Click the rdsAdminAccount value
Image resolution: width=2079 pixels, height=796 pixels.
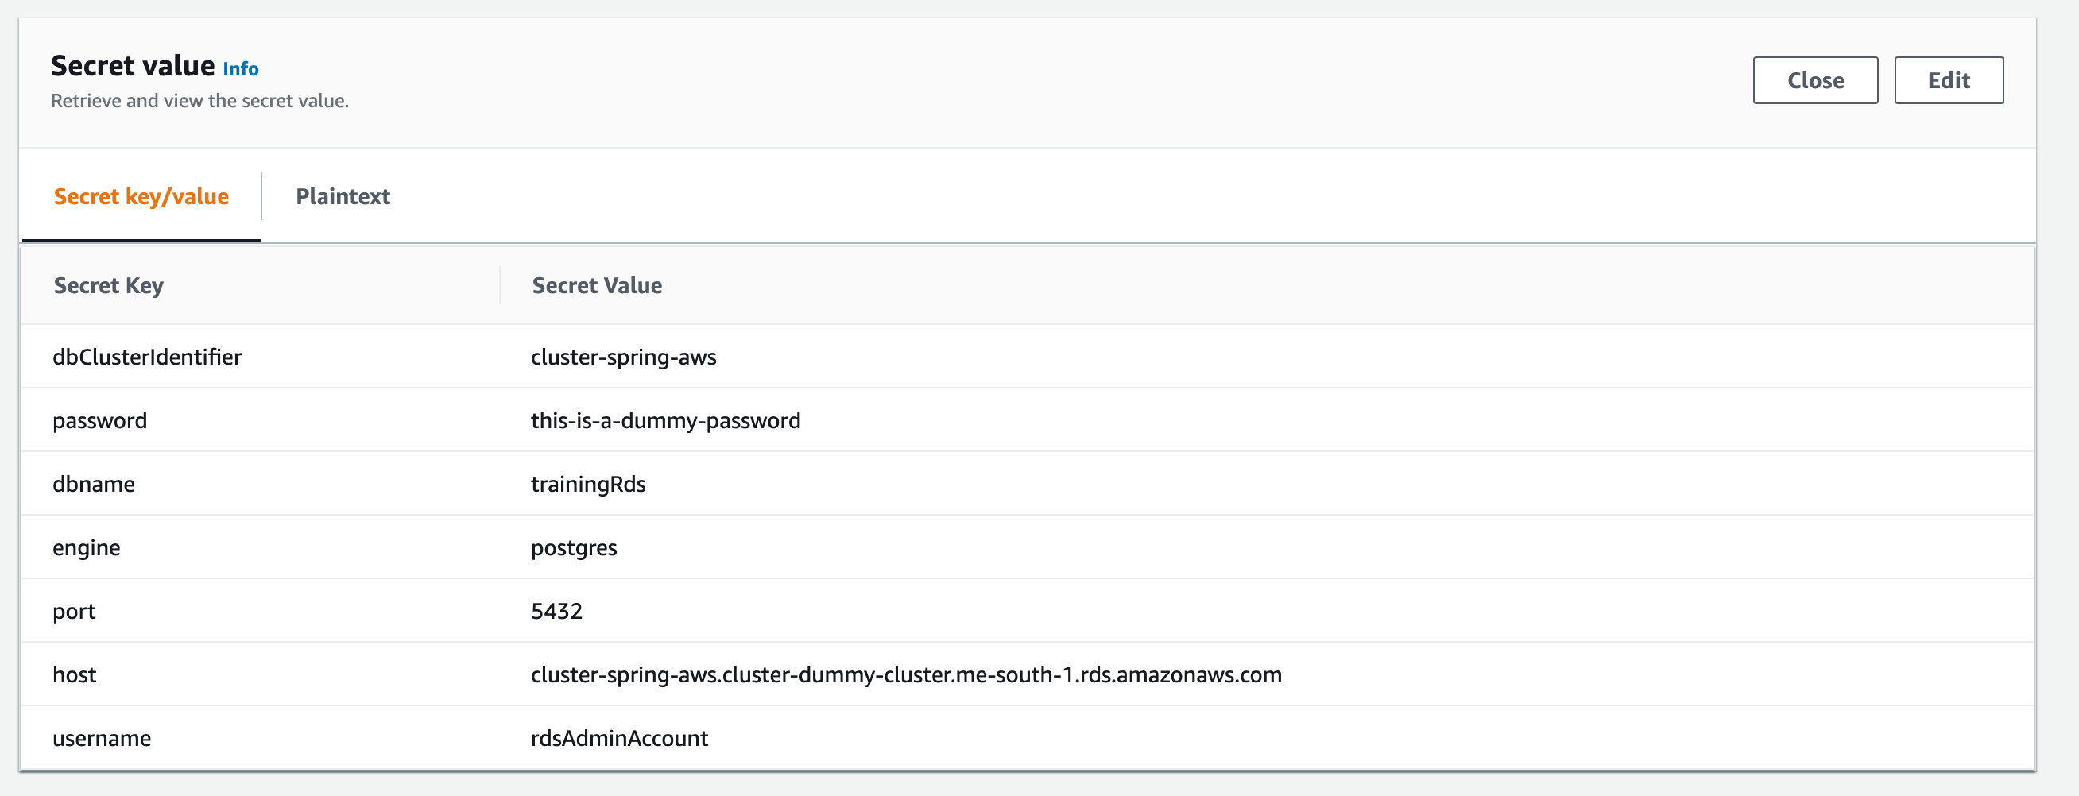[619, 739]
